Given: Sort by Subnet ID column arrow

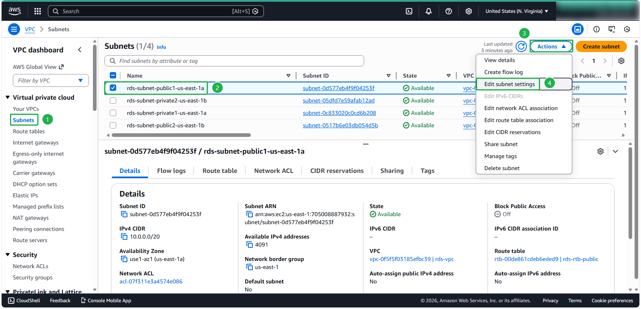Looking at the screenshot, I should pos(389,76).
